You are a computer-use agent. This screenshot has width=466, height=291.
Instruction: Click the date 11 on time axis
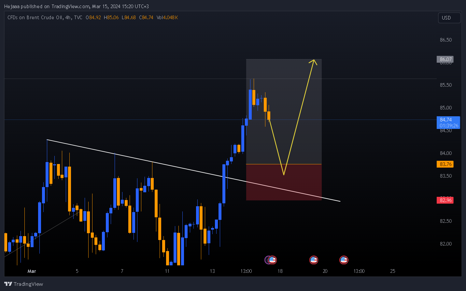[167, 271]
